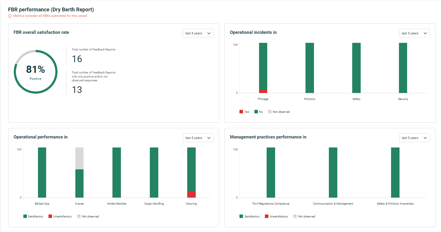This screenshot has width=441, height=232.
Task: Click the total Feedback Reports number 16
Action: (x=77, y=59)
